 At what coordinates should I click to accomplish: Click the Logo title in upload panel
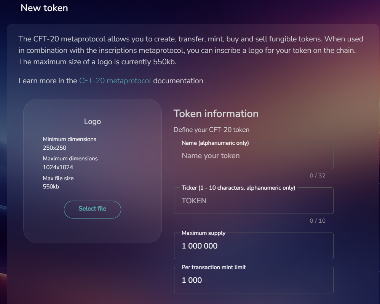coord(92,121)
